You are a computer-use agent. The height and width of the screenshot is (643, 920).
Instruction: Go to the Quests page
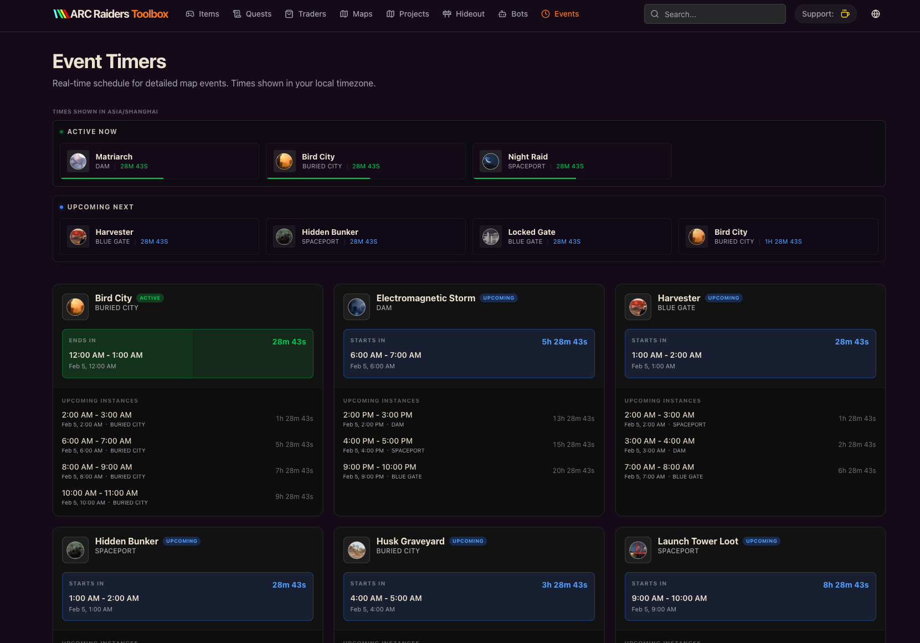(x=252, y=14)
